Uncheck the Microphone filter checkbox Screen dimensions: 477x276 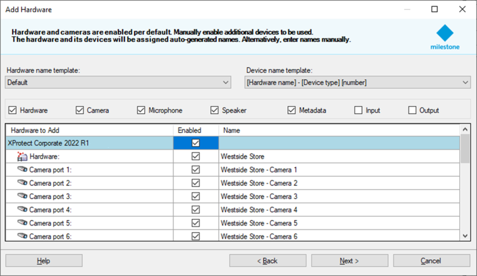click(141, 110)
